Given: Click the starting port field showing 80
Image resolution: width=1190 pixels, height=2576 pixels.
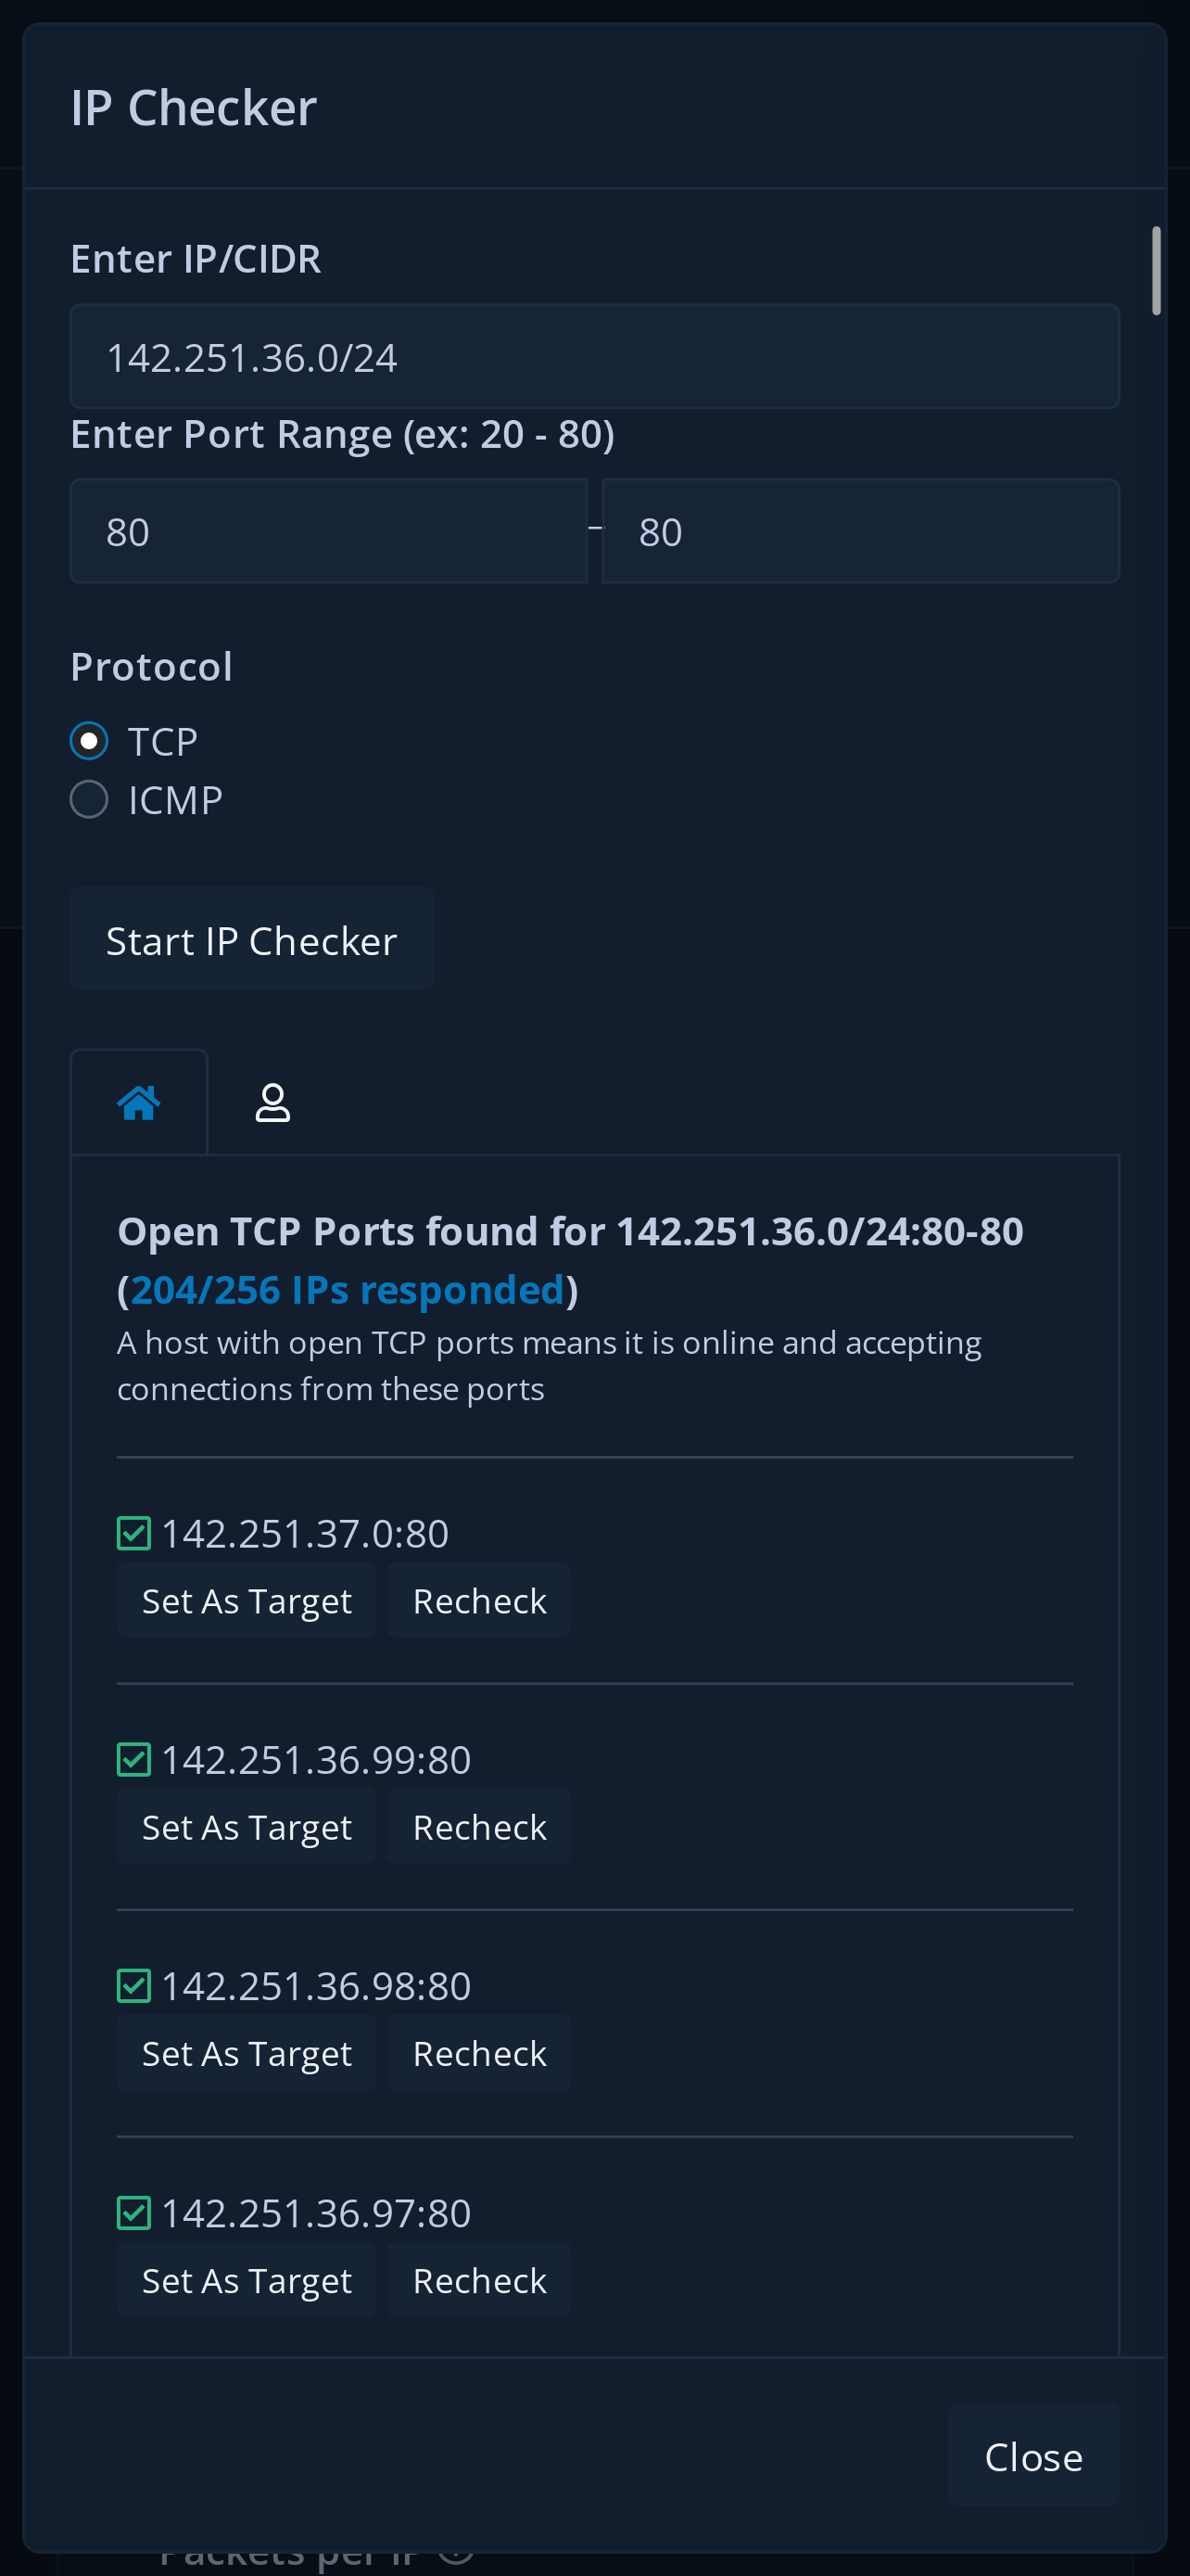Looking at the screenshot, I should coord(329,531).
